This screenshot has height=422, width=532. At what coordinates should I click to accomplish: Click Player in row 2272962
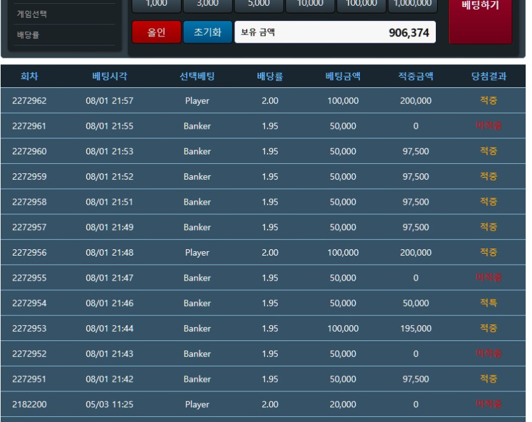pos(197,101)
